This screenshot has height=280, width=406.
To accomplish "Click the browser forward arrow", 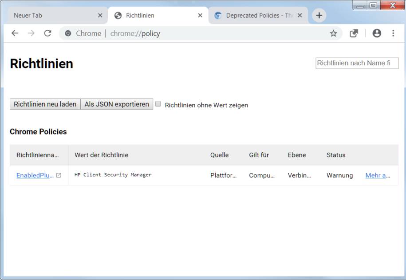I will click(x=31, y=33).
